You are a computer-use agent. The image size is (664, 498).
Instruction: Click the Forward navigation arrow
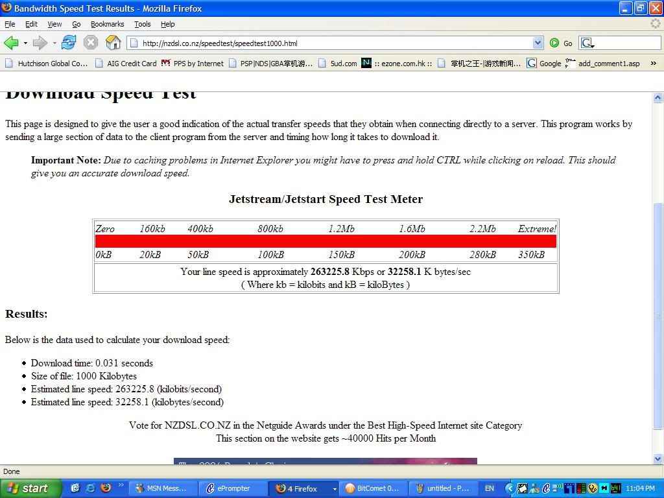coord(40,43)
